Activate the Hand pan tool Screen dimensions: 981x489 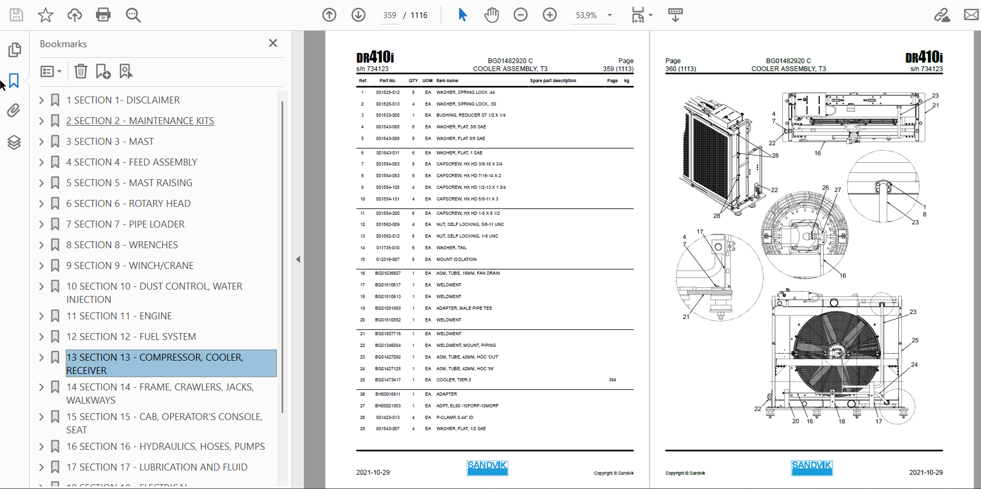coord(492,15)
